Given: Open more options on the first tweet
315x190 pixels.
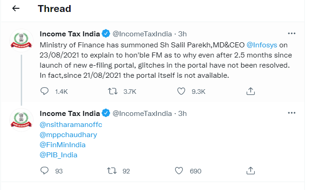Looking at the screenshot, I should coord(291,34).
